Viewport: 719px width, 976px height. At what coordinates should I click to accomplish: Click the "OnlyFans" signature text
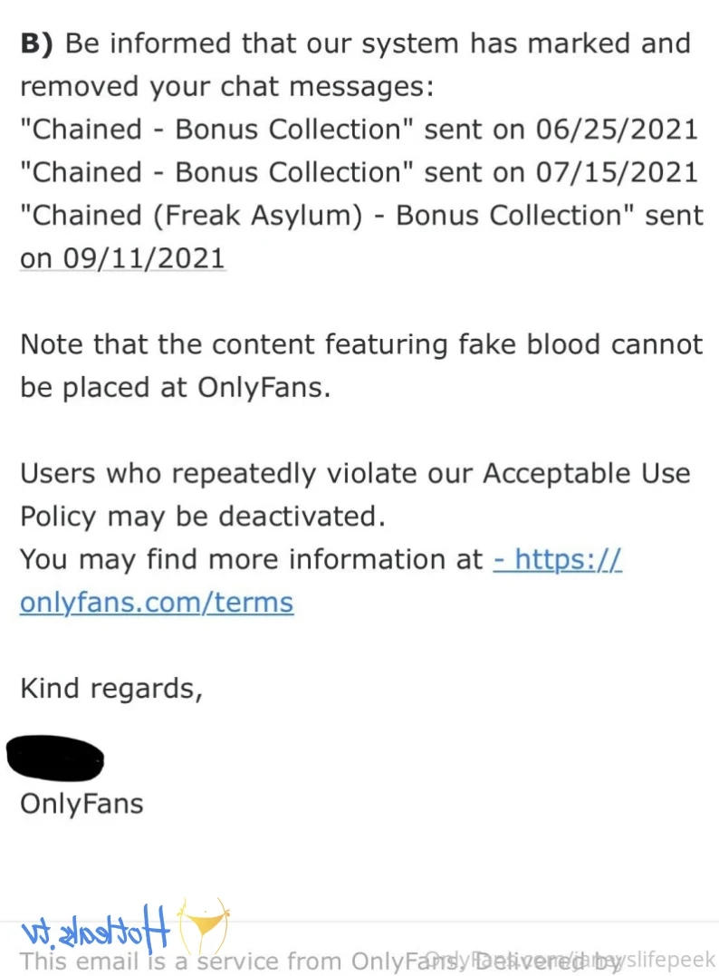81,803
